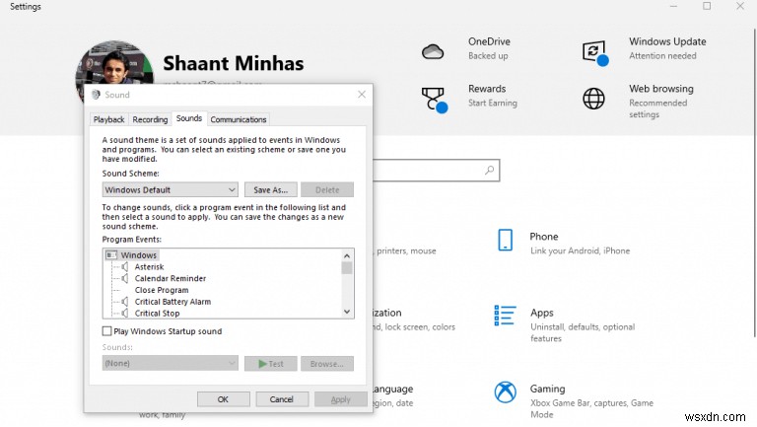
Task: Click the Program Events scrollbar thumb
Action: coord(347,267)
